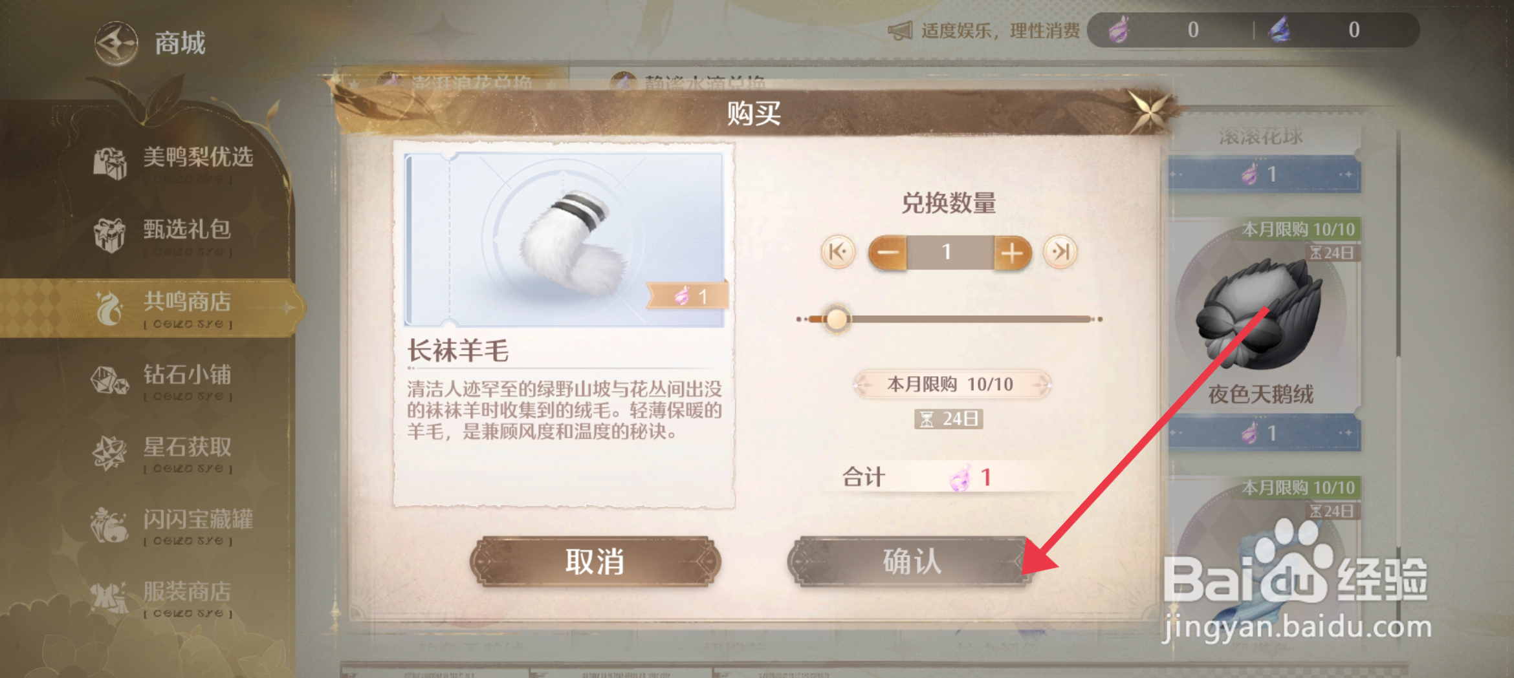Click the 长袜羊毛 item preview image

click(x=564, y=239)
